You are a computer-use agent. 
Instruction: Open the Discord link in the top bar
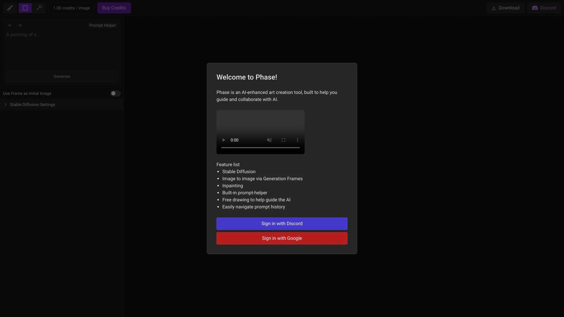pyautogui.click(x=544, y=8)
